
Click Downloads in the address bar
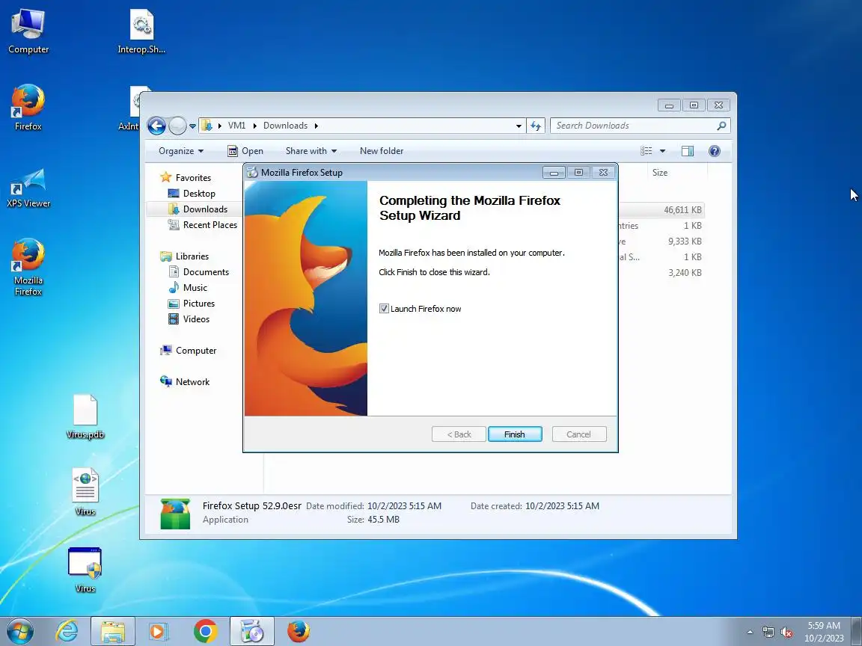(x=285, y=126)
